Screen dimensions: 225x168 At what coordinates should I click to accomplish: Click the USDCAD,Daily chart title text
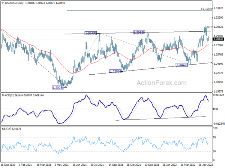14,3
